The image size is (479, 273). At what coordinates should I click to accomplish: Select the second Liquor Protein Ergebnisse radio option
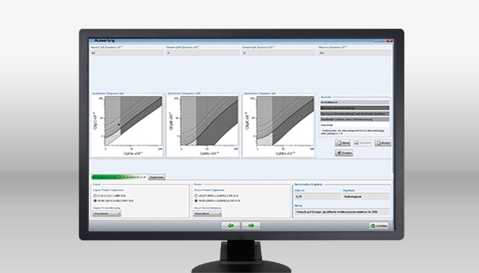[x=96, y=201]
